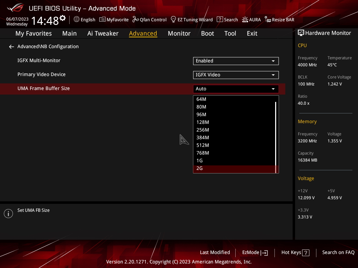Open MyFavorite list icon
Image resolution: width=358 pixels, height=268 pixels.
pyautogui.click(x=102, y=20)
